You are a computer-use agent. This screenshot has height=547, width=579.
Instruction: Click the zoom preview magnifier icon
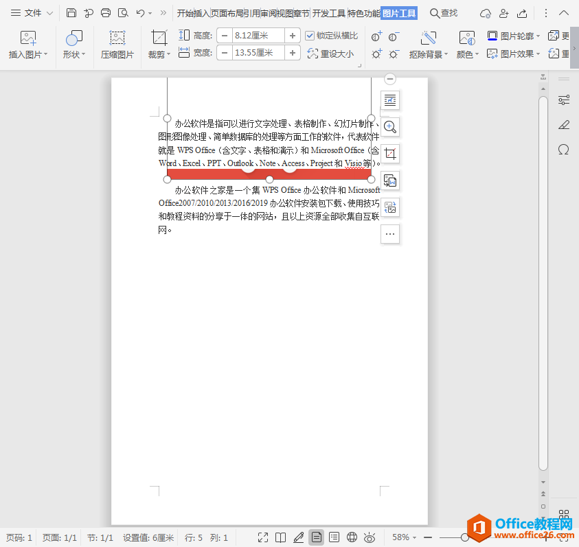point(390,127)
